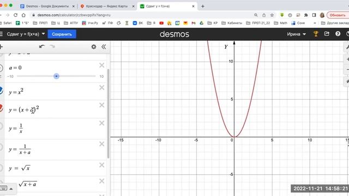Click the Обновить update button
349x196 pixels.
click(338, 15)
